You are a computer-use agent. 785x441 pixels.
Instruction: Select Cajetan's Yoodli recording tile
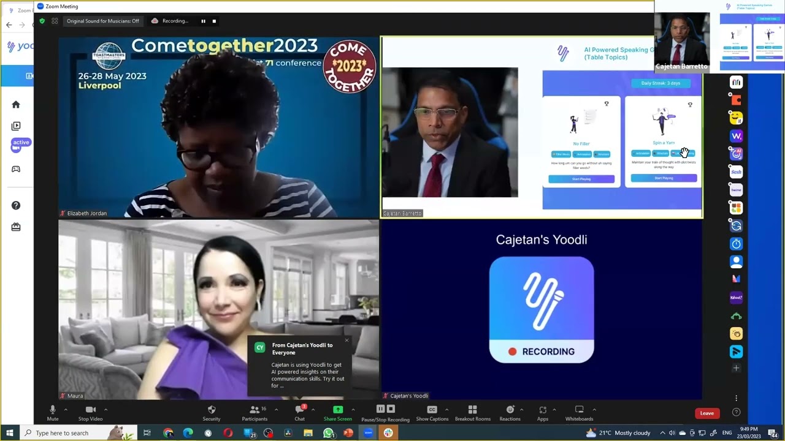[542, 310]
